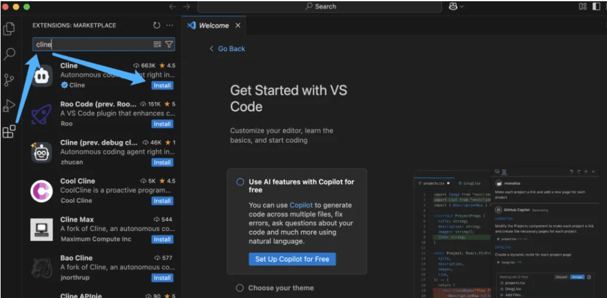Open the Run and Debug view

9,106
